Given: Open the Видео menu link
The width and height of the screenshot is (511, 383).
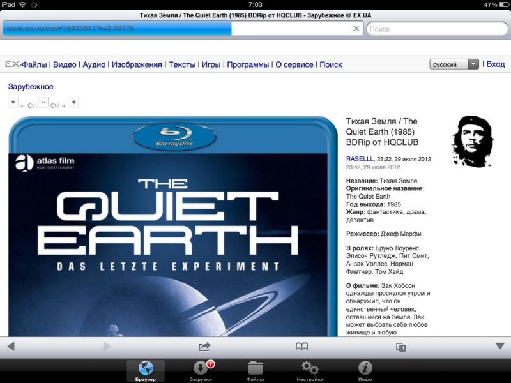Looking at the screenshot, I should [65, 64].
